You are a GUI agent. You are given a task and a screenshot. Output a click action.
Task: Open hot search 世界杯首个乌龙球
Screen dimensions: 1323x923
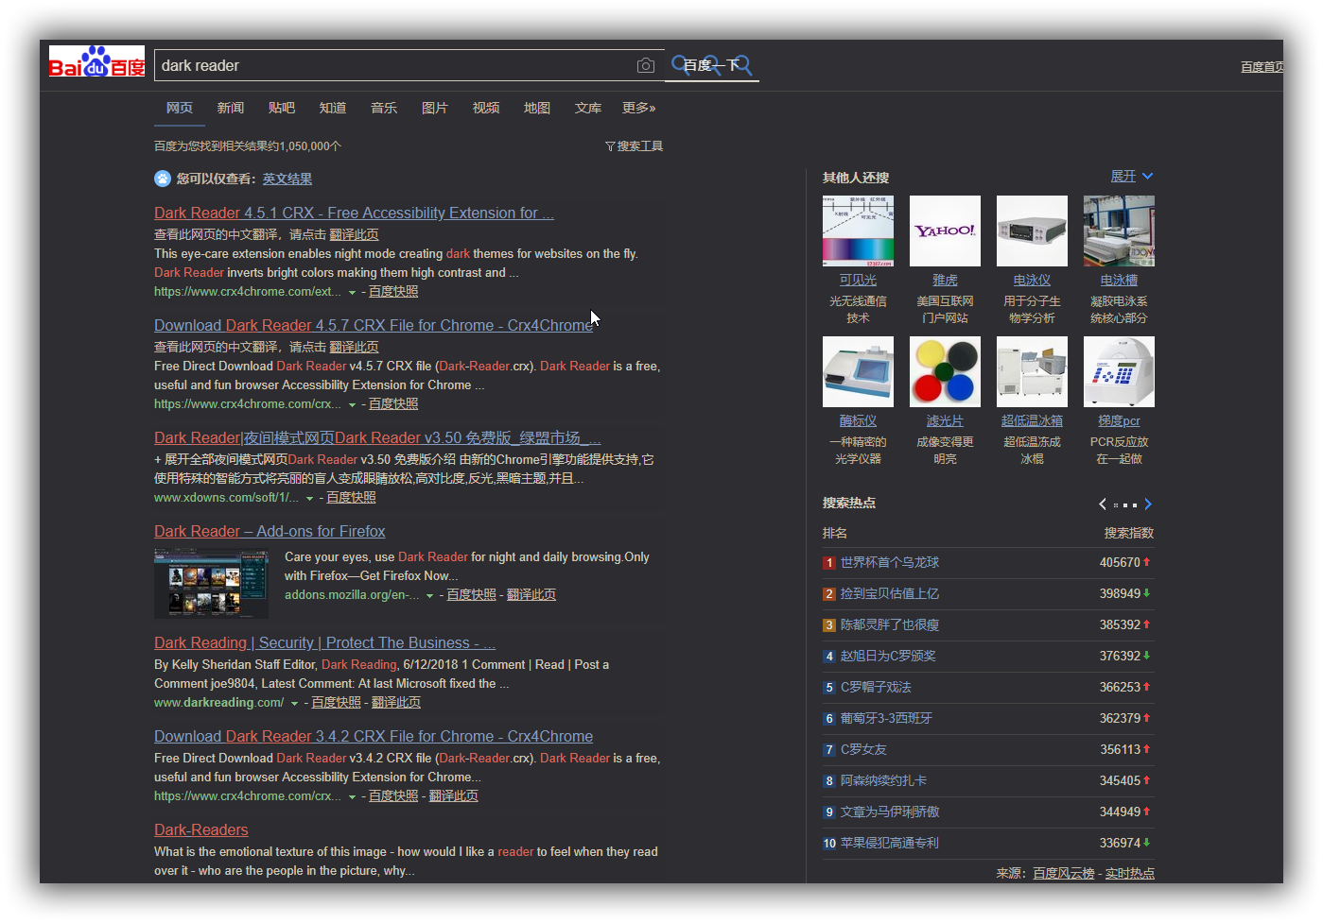pyautogui.click(x=890, y=563)
